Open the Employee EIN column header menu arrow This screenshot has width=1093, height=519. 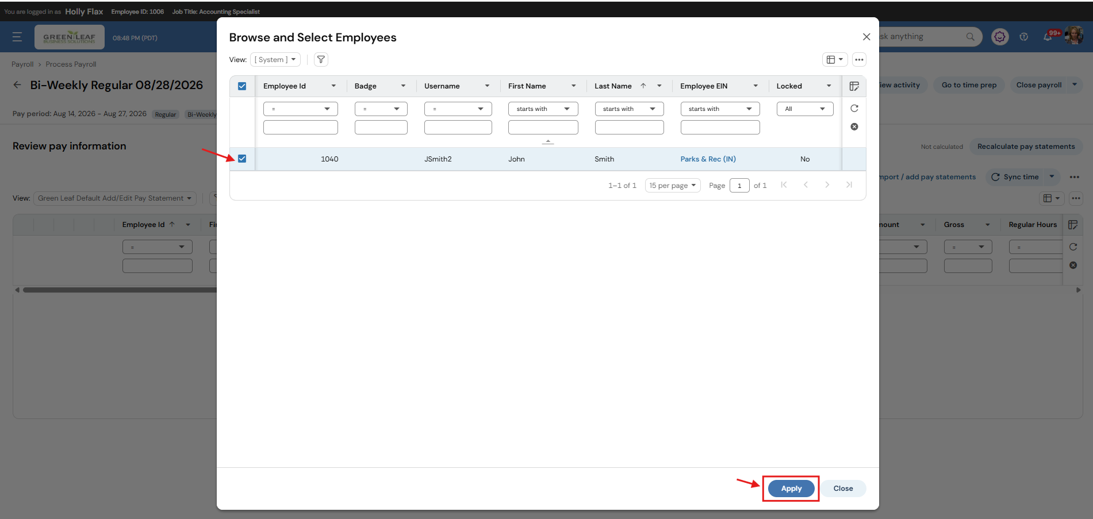755,86
